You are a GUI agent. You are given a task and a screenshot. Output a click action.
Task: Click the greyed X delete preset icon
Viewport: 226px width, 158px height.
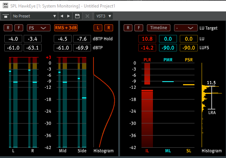point(87,16)
